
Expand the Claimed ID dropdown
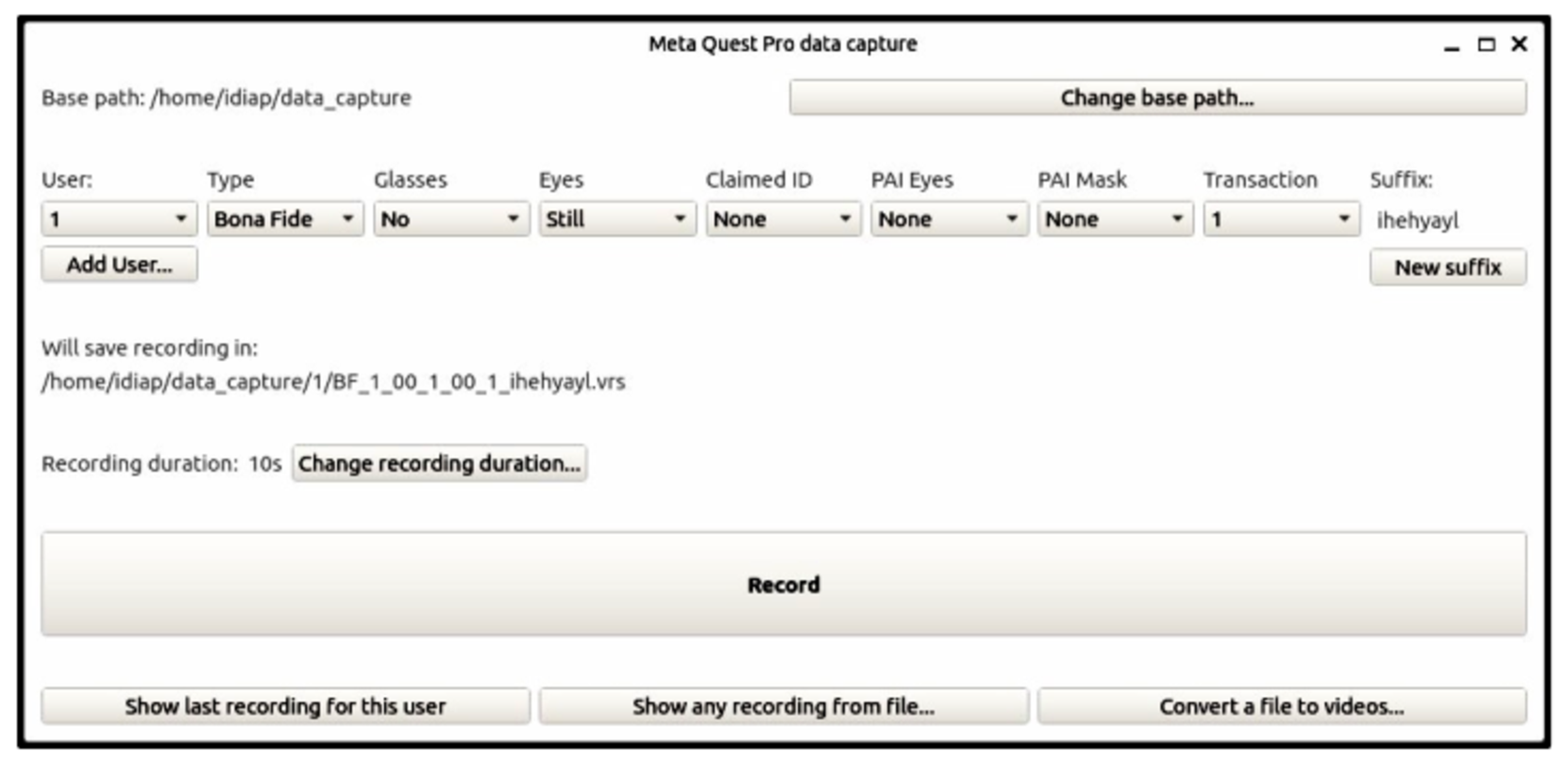pyautogui.click(x=784, y=219)
